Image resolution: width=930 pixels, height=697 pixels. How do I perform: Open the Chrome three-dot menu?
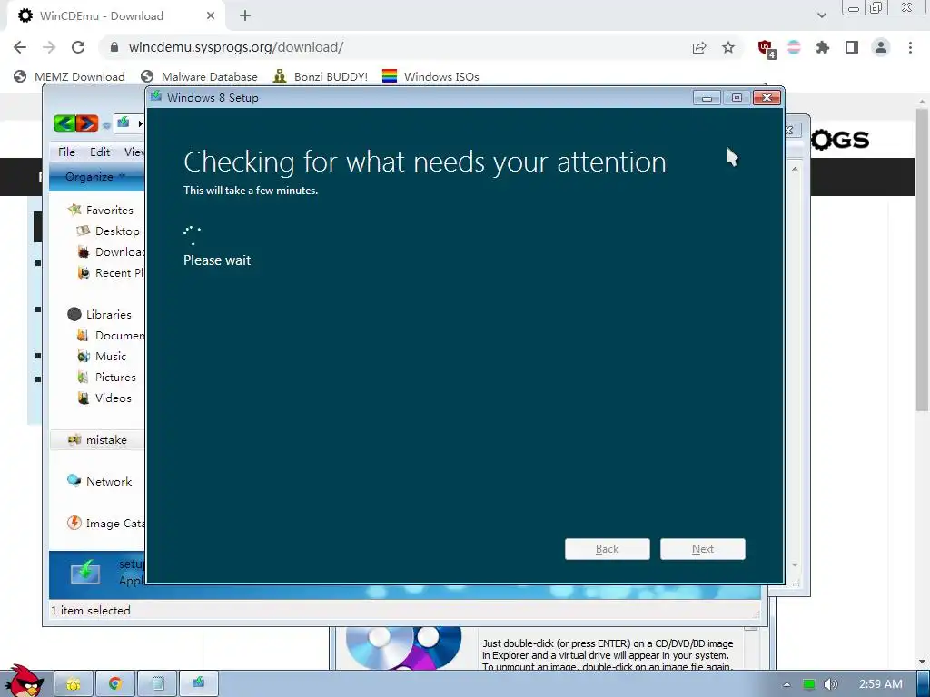[x=910, y=47]
